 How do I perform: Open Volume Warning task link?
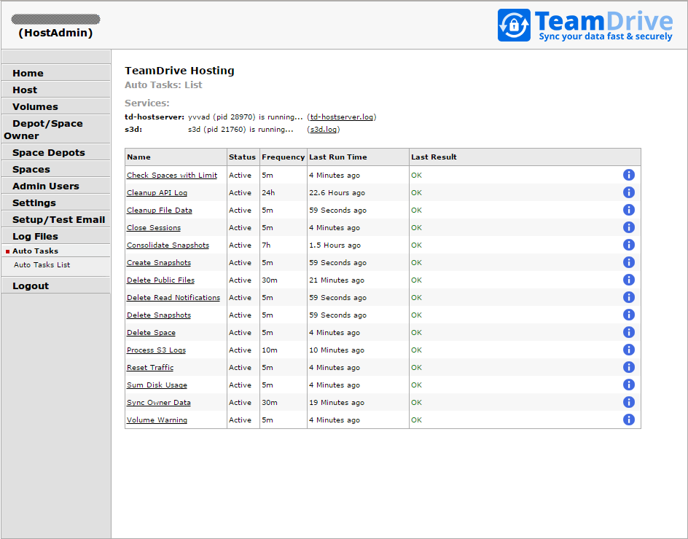click(157, 420)
